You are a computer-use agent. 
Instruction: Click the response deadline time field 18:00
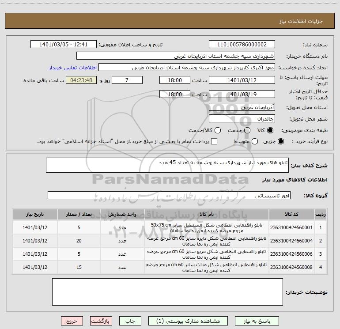[x=175, y=80]
